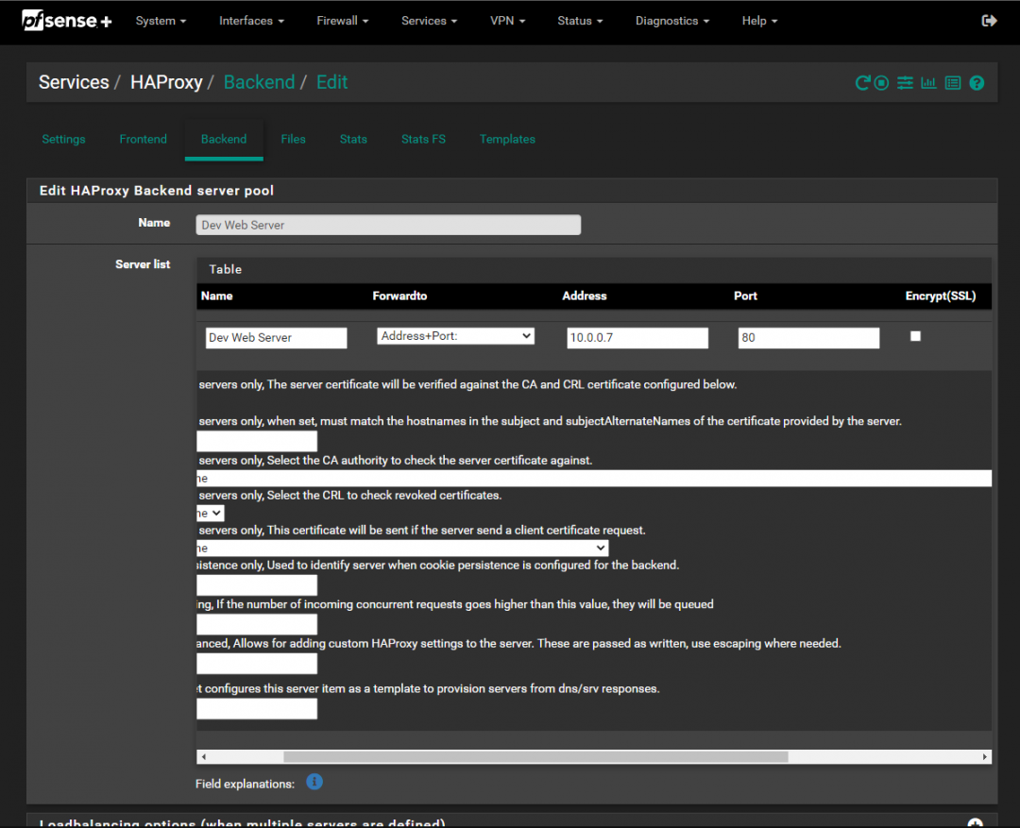Open the Templates tab link
This screenshot has height=828, width=1020.
[x=507, y=139]
